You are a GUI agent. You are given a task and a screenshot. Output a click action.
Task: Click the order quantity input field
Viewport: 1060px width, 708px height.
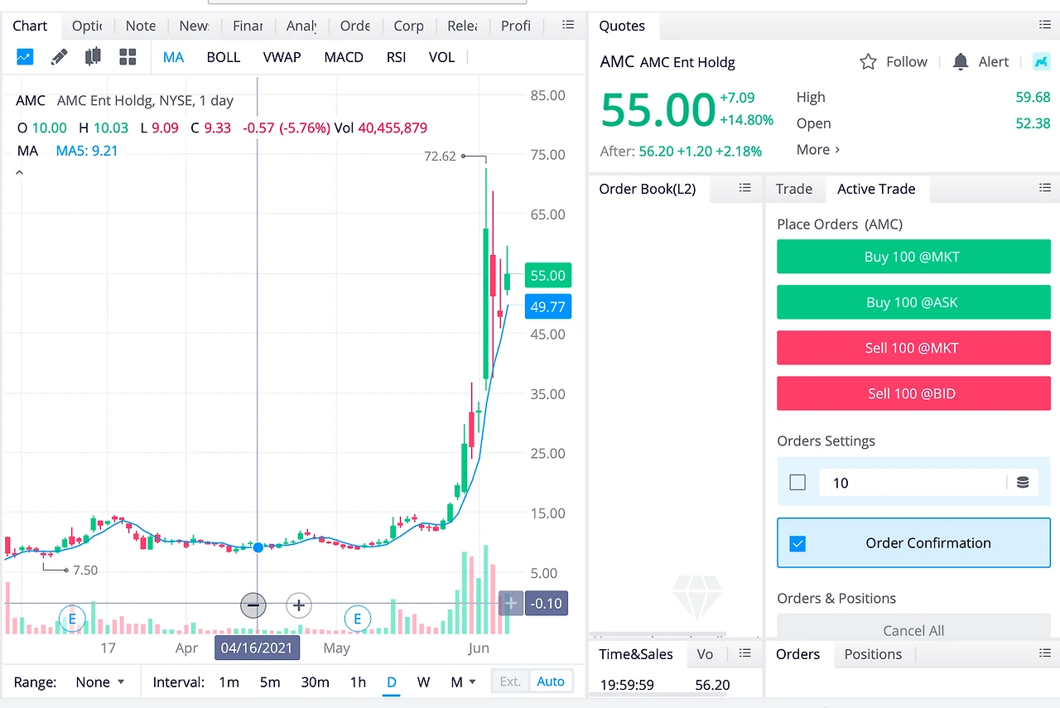[x=913, y=483]
